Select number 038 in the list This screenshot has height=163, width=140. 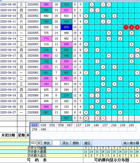click(x=43, y=125)
